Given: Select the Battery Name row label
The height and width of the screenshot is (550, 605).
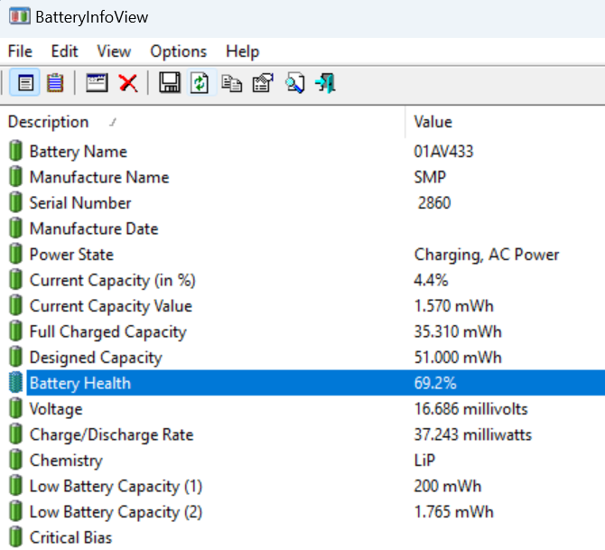Looking at the screenshot, I should [x=79, y=152].
